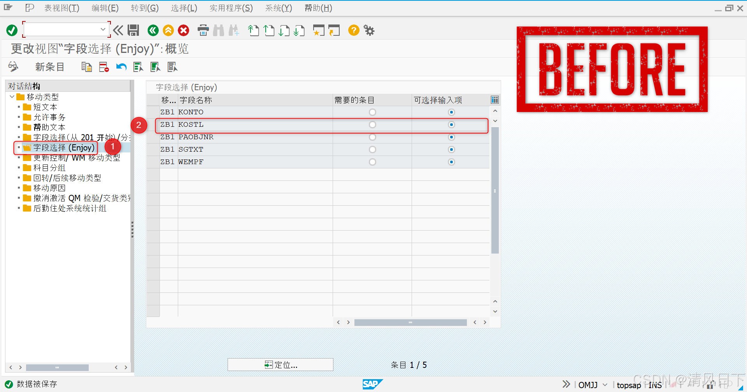Select optional entry radio for PAOBJNR
The width and height of the screenshot is (747, 392).
(451, 137)
